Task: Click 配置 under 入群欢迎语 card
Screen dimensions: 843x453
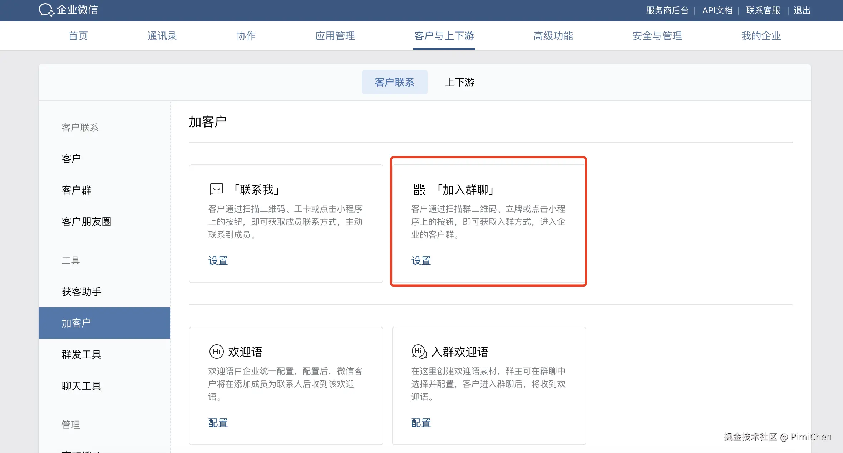Action: (x=421, y=423)
